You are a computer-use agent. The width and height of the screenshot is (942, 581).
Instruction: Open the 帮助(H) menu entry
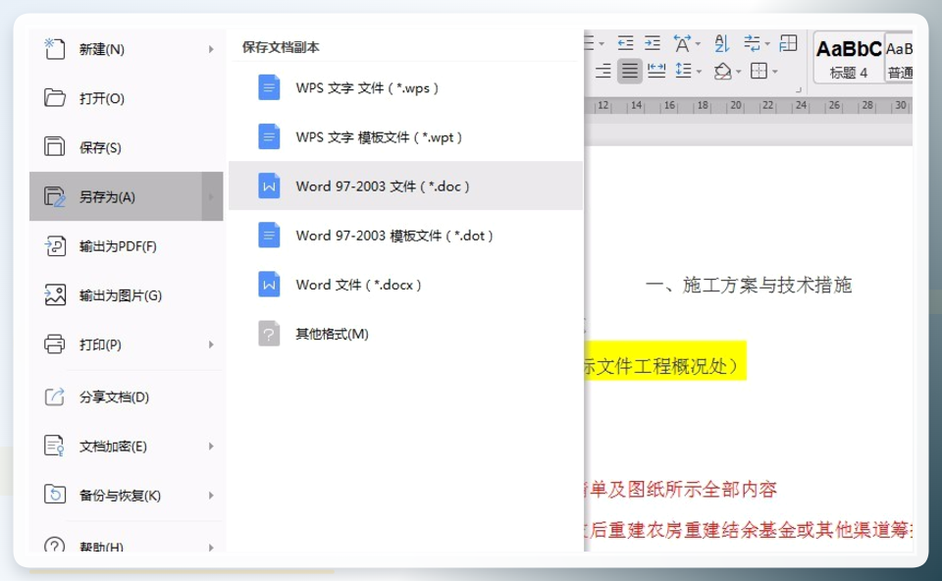pyautogui.click(x=127, y=544)
